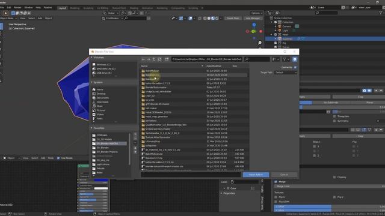Switch to the Modeling workspace tab
Screen dimensions: 385x216
click(x=75, y=8)
